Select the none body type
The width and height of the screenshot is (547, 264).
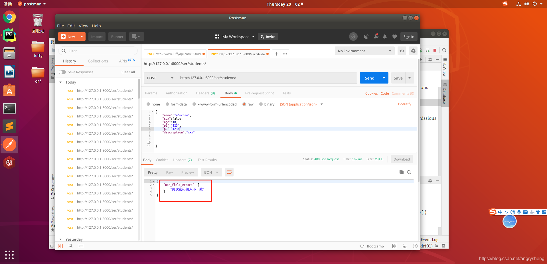click(148, 104)
